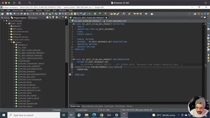
Task: Open the Run menu
Action: tap(54, 10)
